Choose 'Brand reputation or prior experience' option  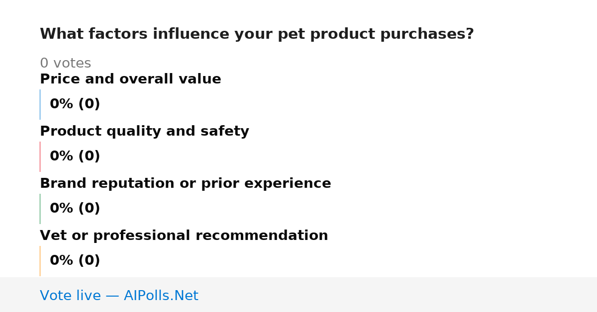pyautogui.click(x=185, y=184)
